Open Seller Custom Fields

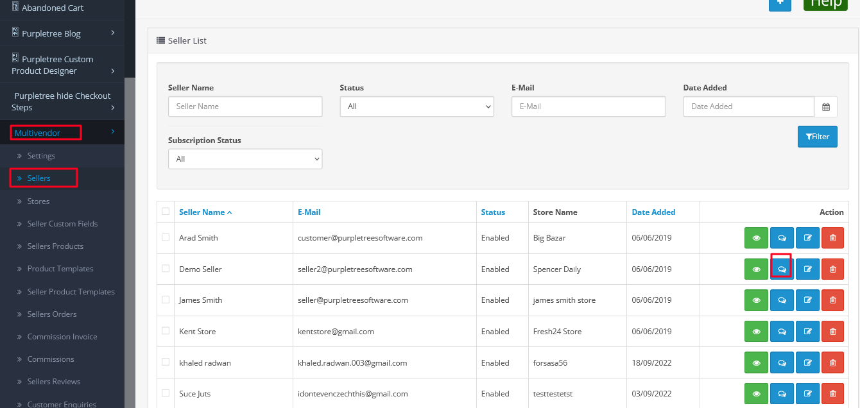point(62,224)
